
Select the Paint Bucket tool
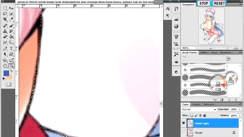click(11, 37)
